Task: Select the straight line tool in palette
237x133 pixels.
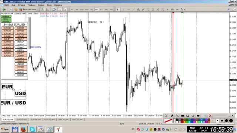Action: pos(177,116)
